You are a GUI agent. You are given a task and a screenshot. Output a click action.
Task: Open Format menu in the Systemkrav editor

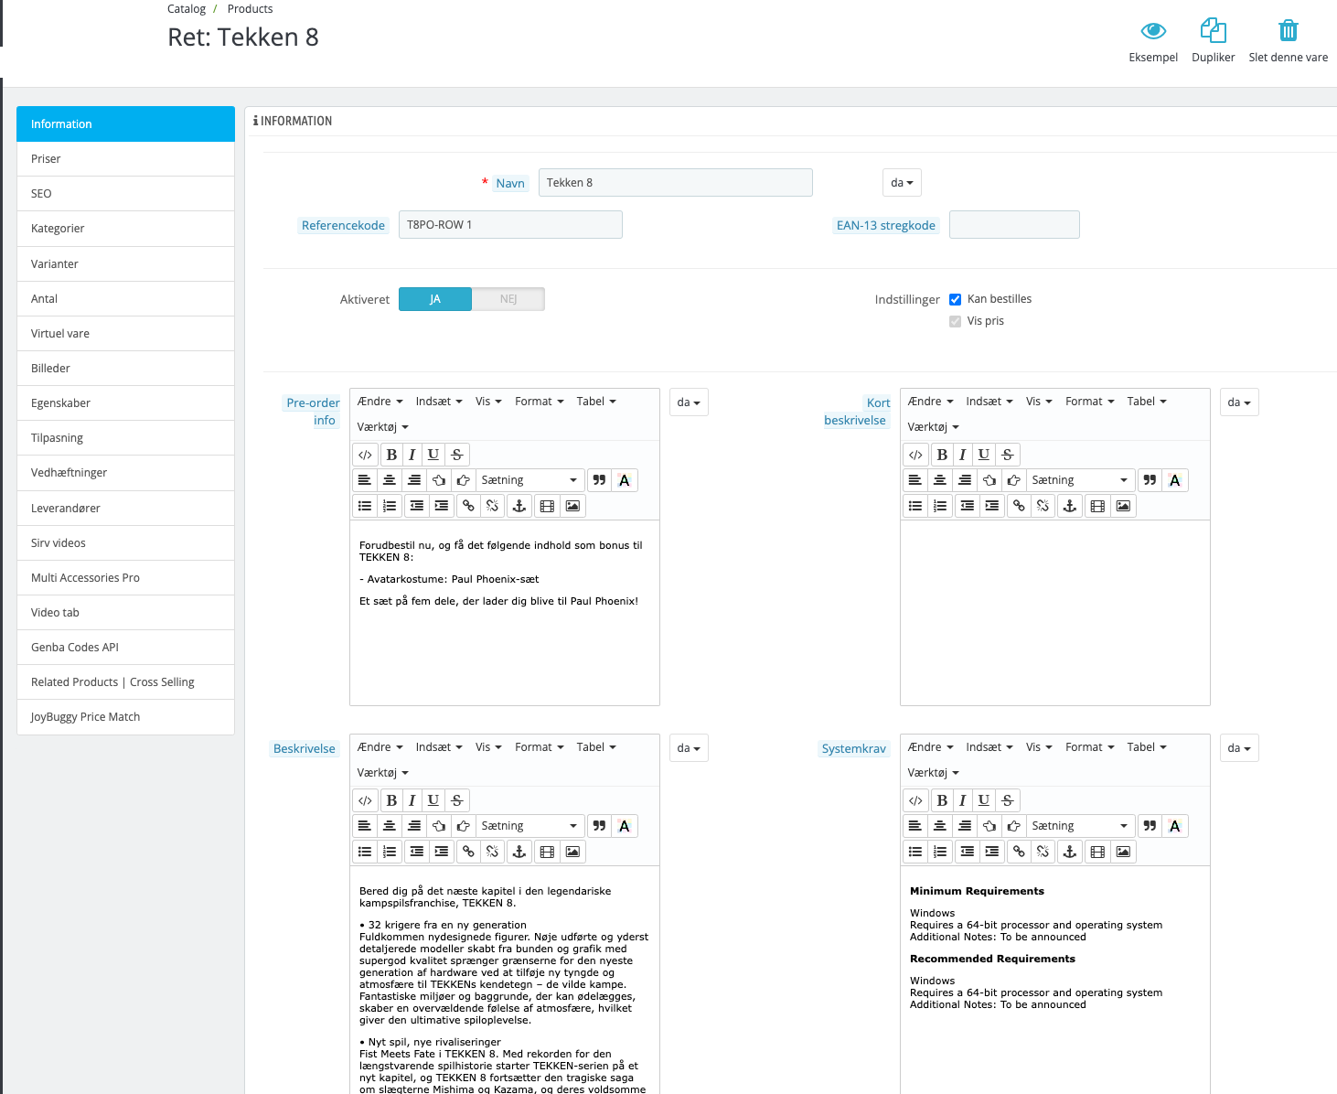pos(1089,747)
